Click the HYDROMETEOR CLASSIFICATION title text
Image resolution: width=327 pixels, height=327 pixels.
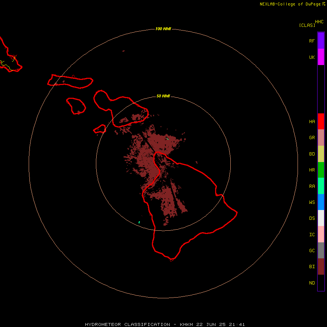pos(128,324)
